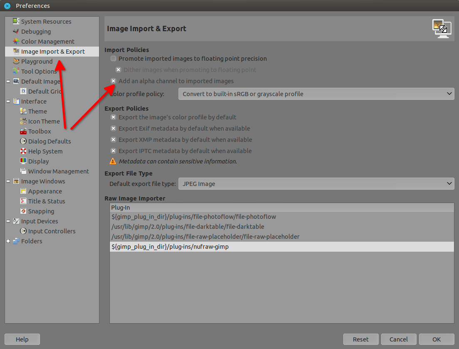This screenshot has width=459, height=349.
Task: Click the Help System lifebuoy icon
Action: 23,151
